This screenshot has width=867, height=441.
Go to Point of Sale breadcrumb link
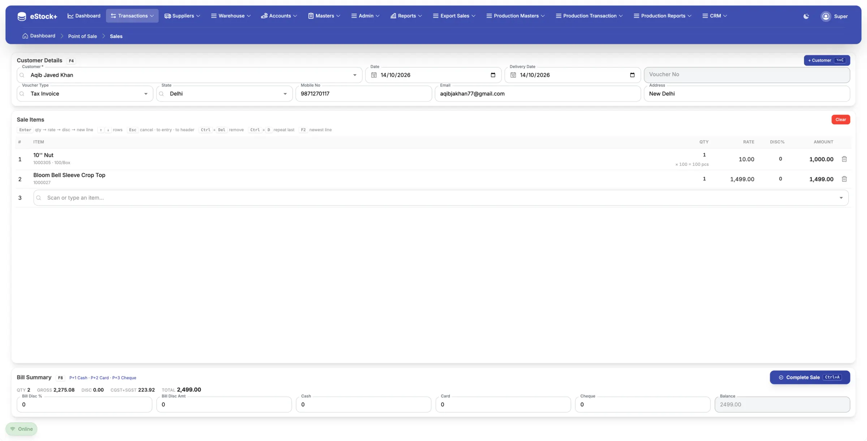point(82,36)
